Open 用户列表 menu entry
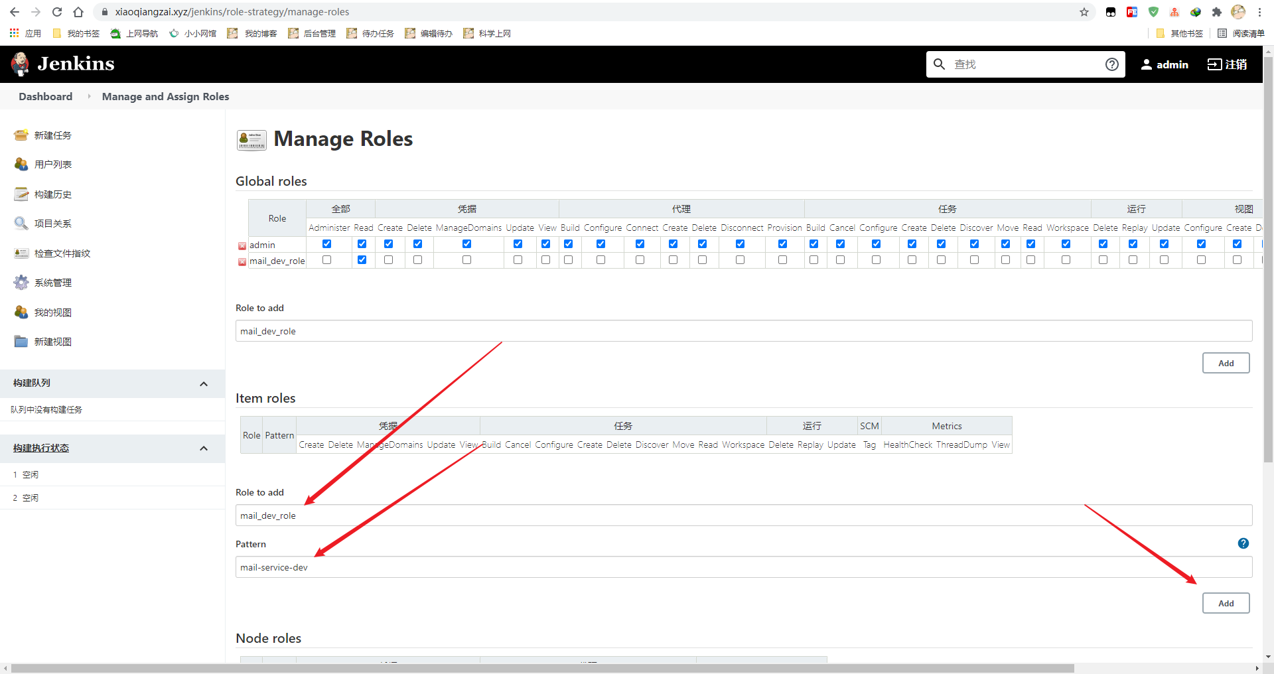The width and height of the screenshot is (1274, 674). 53,165
